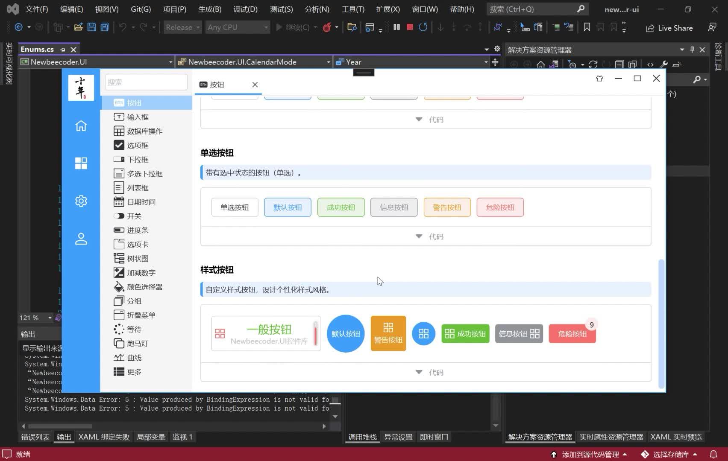This screenshot has width=728, height=461.
Task: Click the search box in demo app
Action: pyautogui.click(x=146, y=82)
